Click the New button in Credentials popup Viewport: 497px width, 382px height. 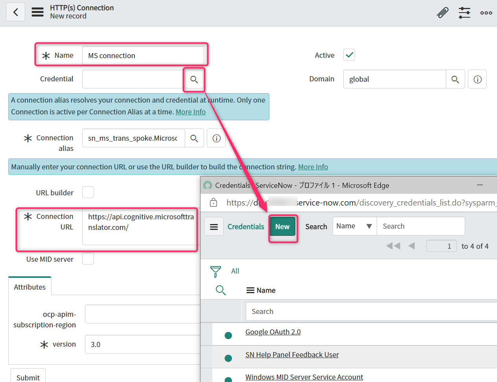pyautogui.click(x=283, y=227)
